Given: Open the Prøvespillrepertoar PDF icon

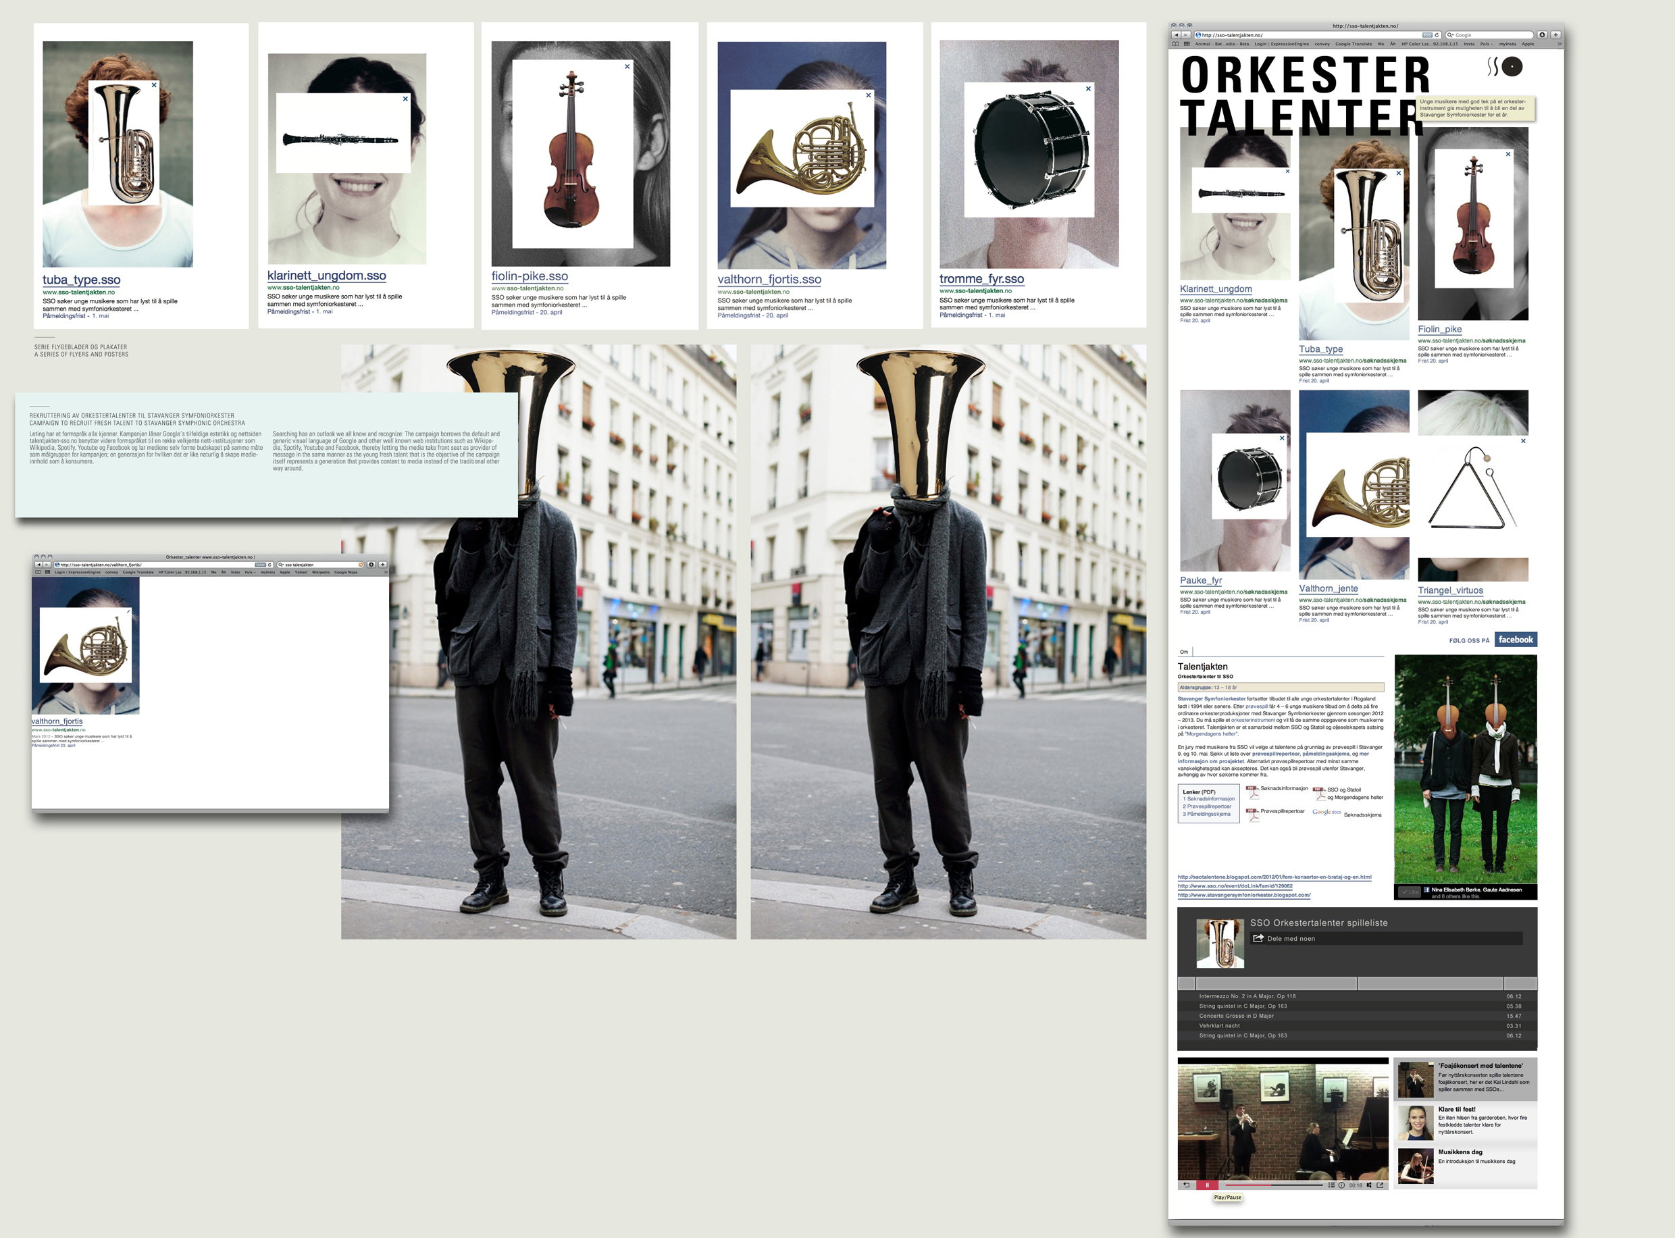Looking at the screenshot, I should (x=1253, y=816).
